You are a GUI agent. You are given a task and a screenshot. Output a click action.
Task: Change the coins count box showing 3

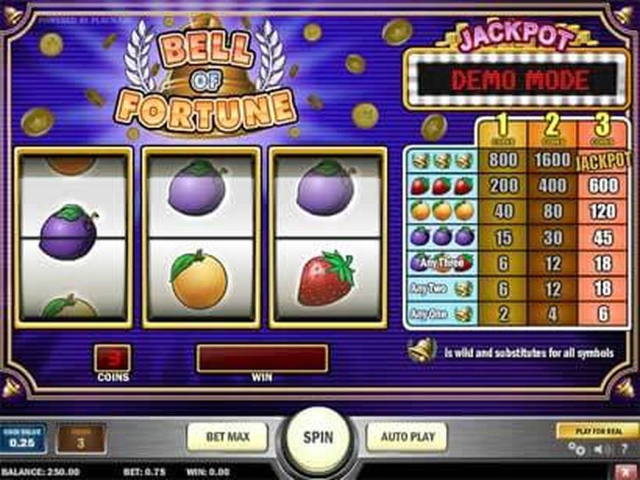(81, 439)
